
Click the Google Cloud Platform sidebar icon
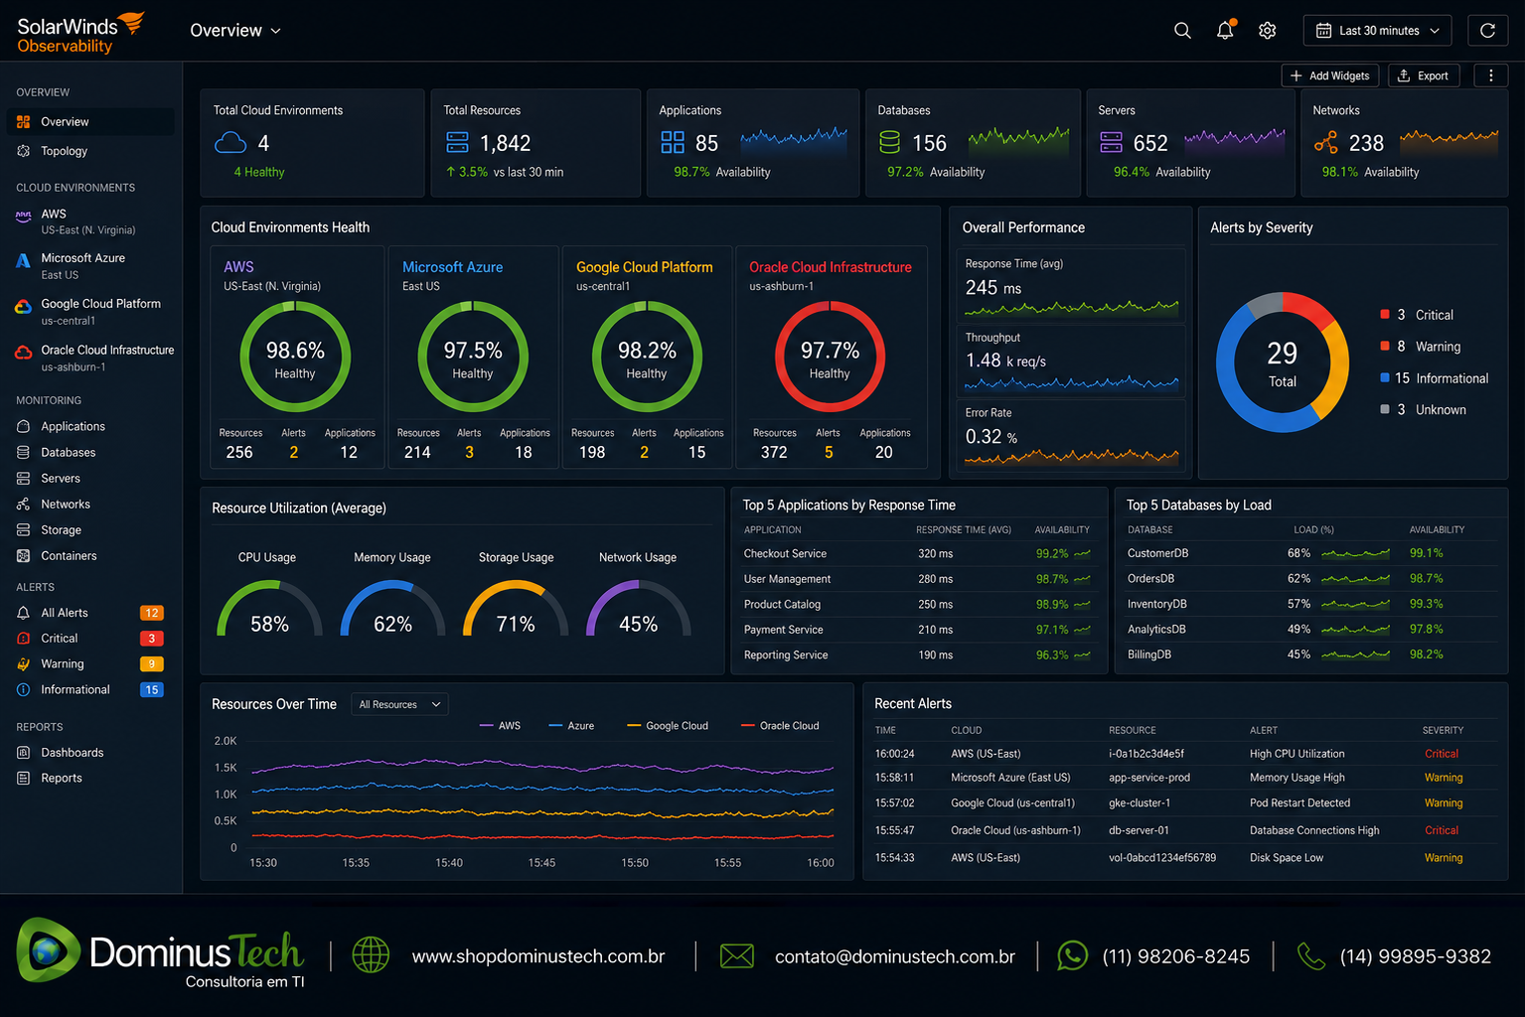click(x=23, y=307)
